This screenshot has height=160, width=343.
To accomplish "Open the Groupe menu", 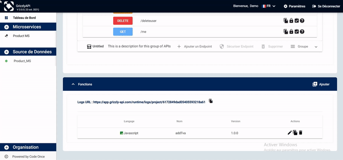I will point(299,47).
